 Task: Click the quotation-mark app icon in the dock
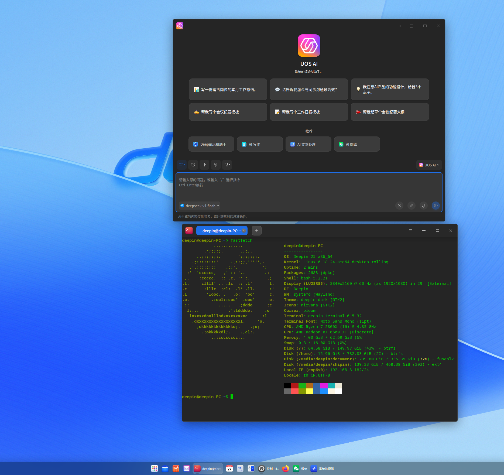[x=240, y=469]
